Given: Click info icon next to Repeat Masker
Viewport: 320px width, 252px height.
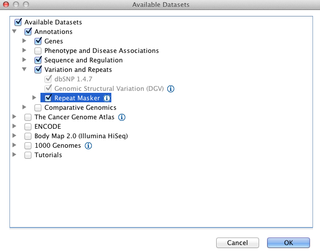Looking at the screenshot, I should pyautogui.click(x=107, y=98).
